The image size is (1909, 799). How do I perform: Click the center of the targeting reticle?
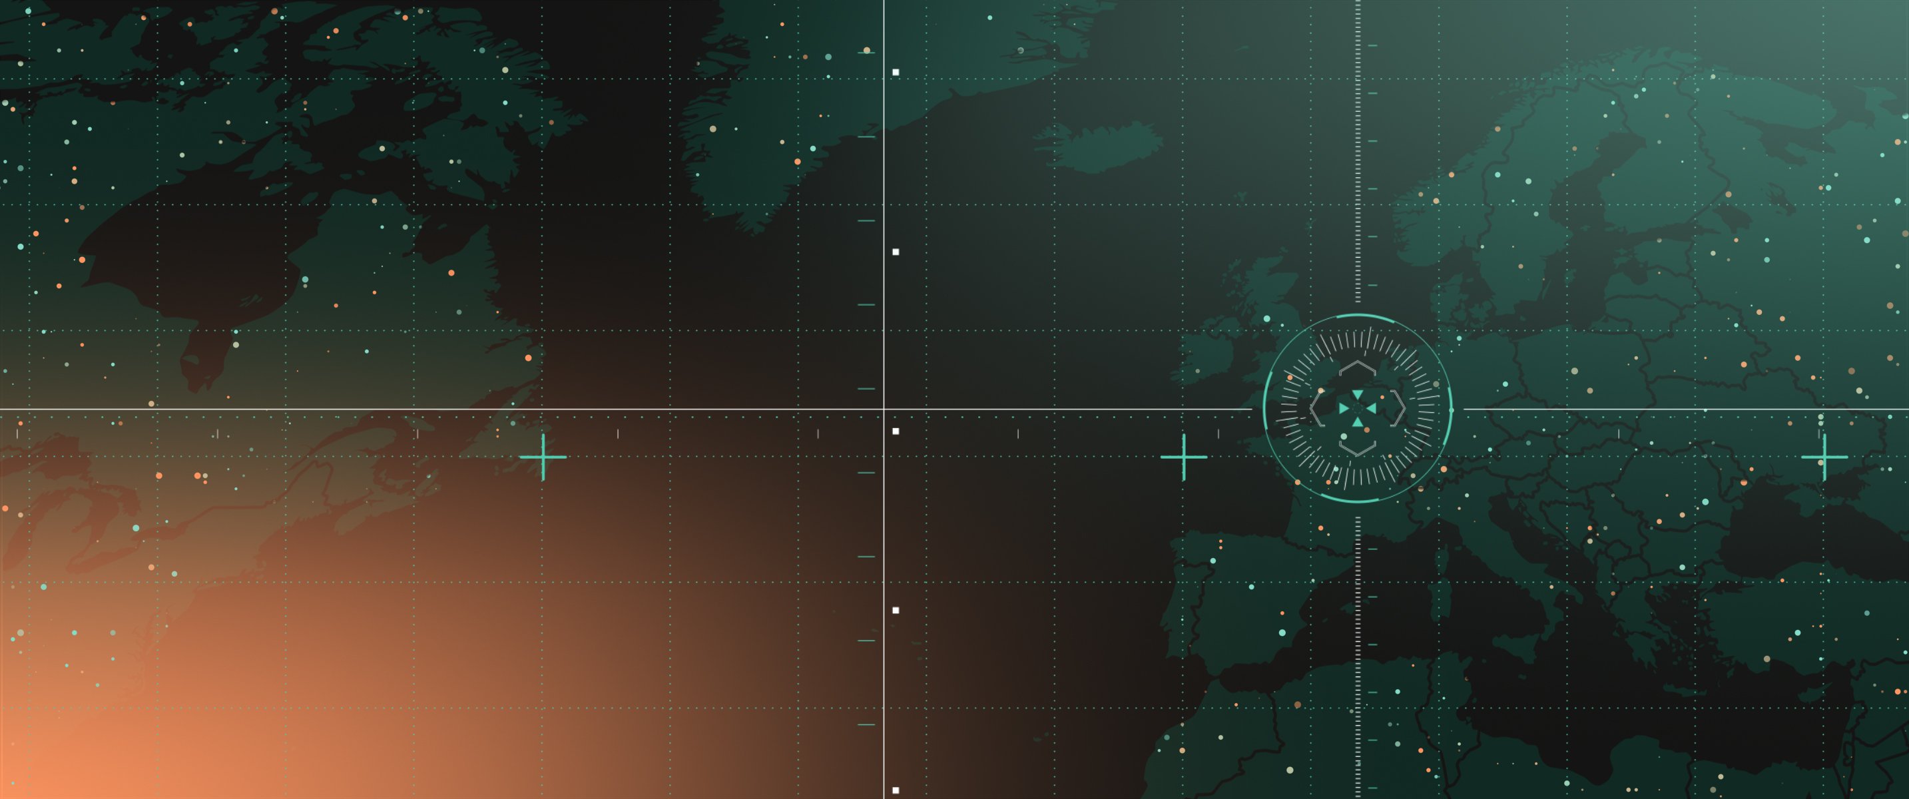(x=1357, y=408)
